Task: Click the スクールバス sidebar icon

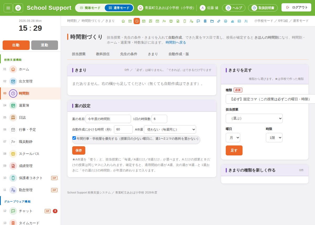Action: (13, 154)
